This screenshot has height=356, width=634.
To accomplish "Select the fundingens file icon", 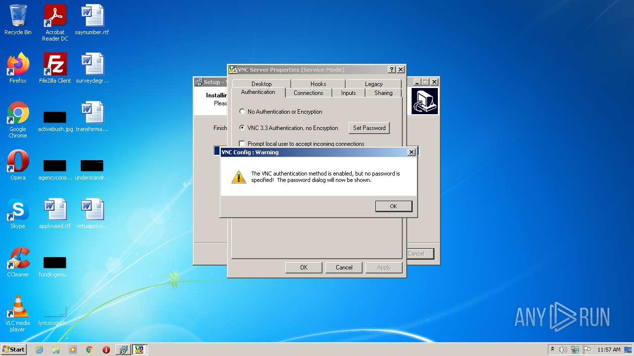I will (55, 266).
